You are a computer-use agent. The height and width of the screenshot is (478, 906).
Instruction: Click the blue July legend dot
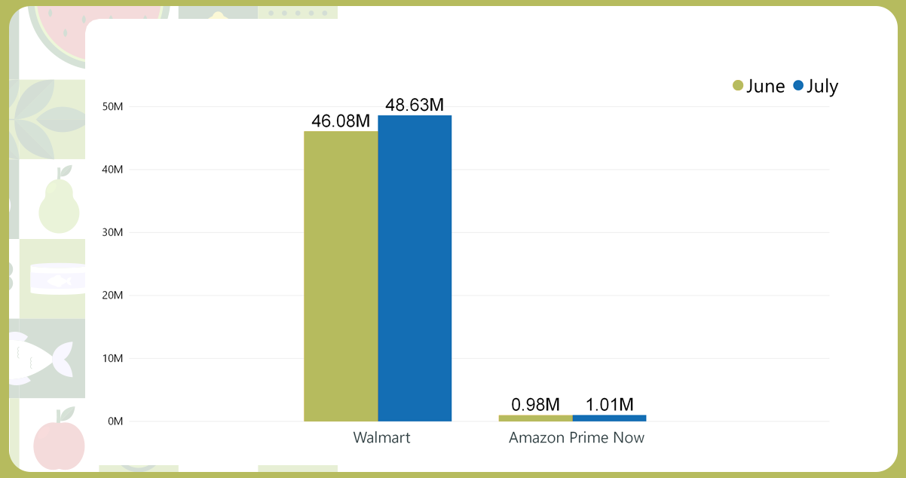point(798,86)
